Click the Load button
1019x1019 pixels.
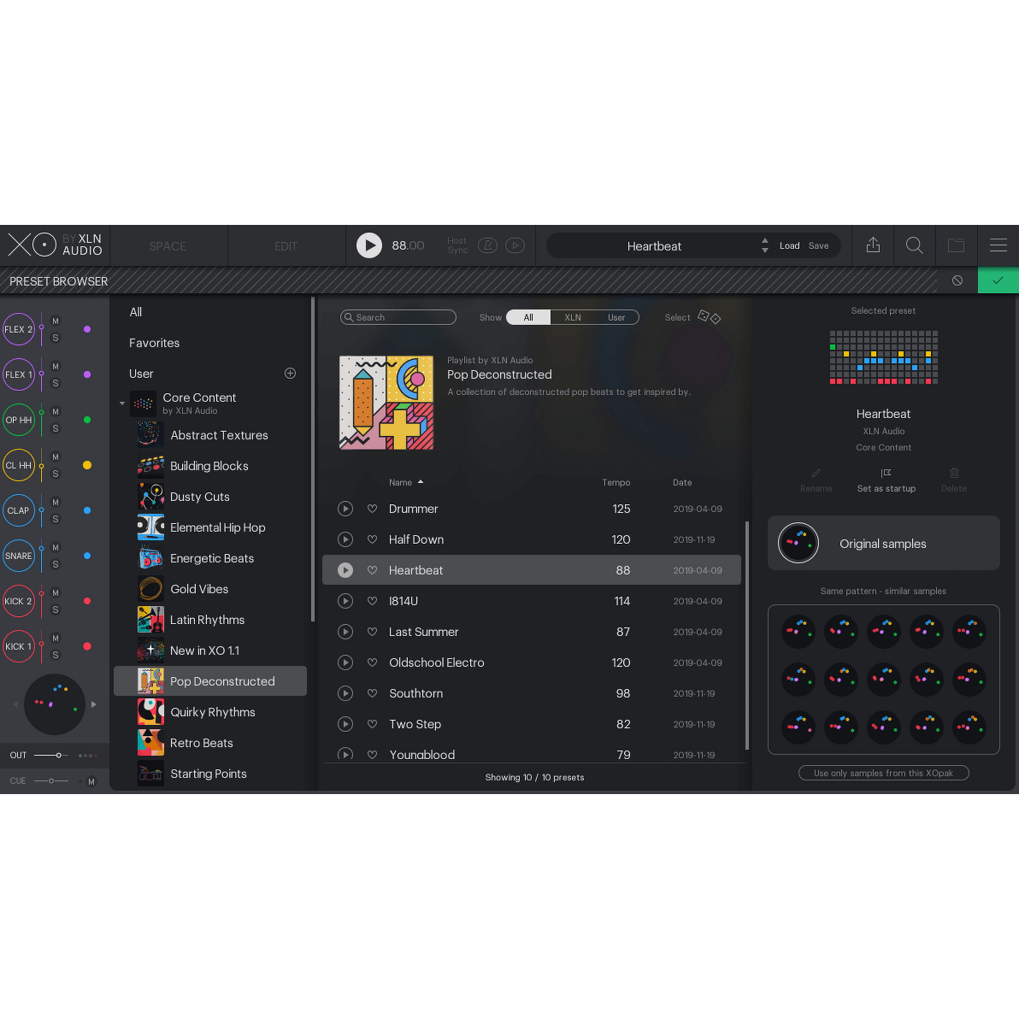790,245
